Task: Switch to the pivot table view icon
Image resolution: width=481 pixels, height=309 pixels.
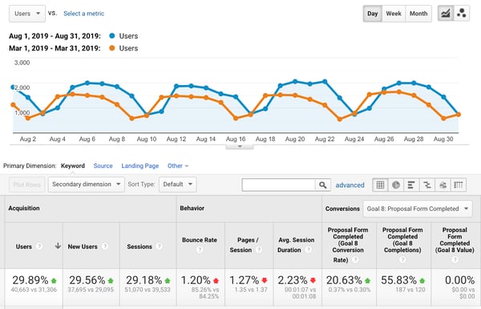Action: 459,185
